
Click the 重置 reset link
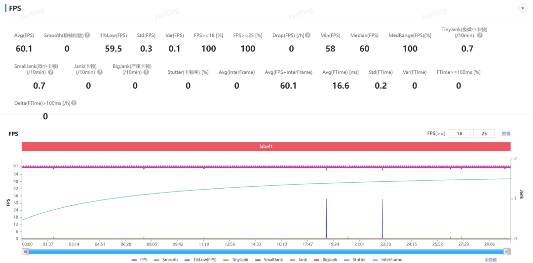(x=506, y=133)
